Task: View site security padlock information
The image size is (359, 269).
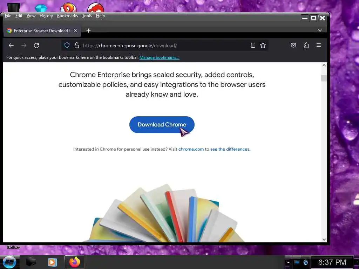Action: [x=77, y=45]
